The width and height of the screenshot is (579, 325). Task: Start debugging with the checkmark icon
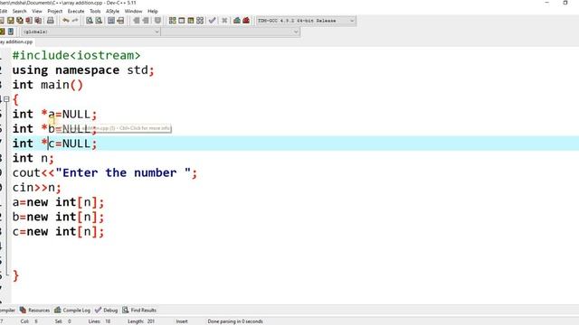212,21
